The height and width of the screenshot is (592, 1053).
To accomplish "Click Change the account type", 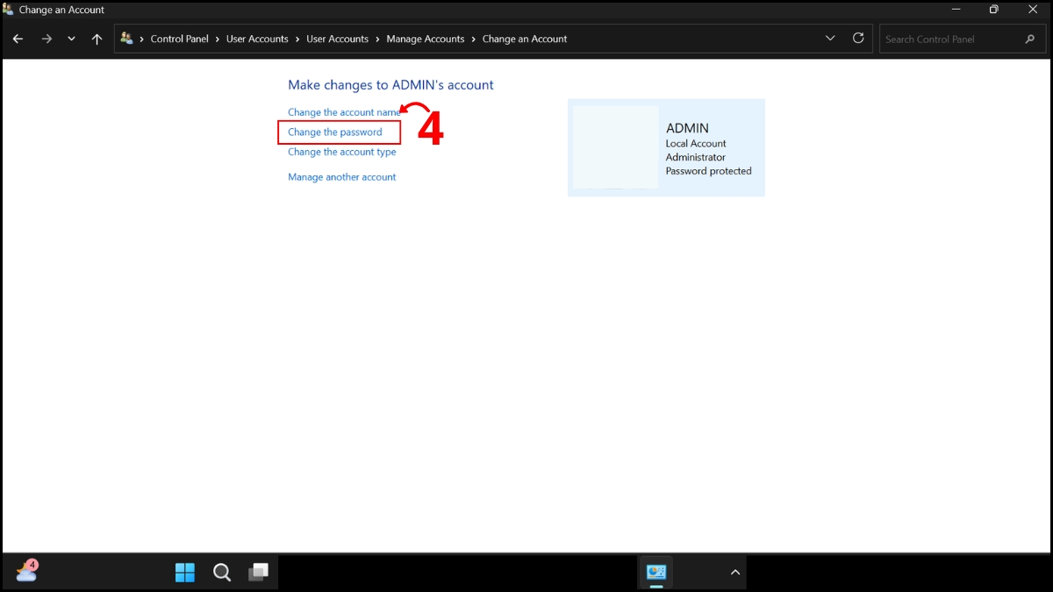I will point(341,152).
